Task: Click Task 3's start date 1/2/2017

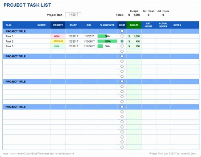Action: pos(73,46)
